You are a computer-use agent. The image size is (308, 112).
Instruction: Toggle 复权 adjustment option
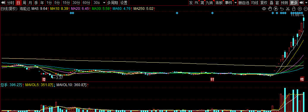pyautogui.click(x=264, y=3)
